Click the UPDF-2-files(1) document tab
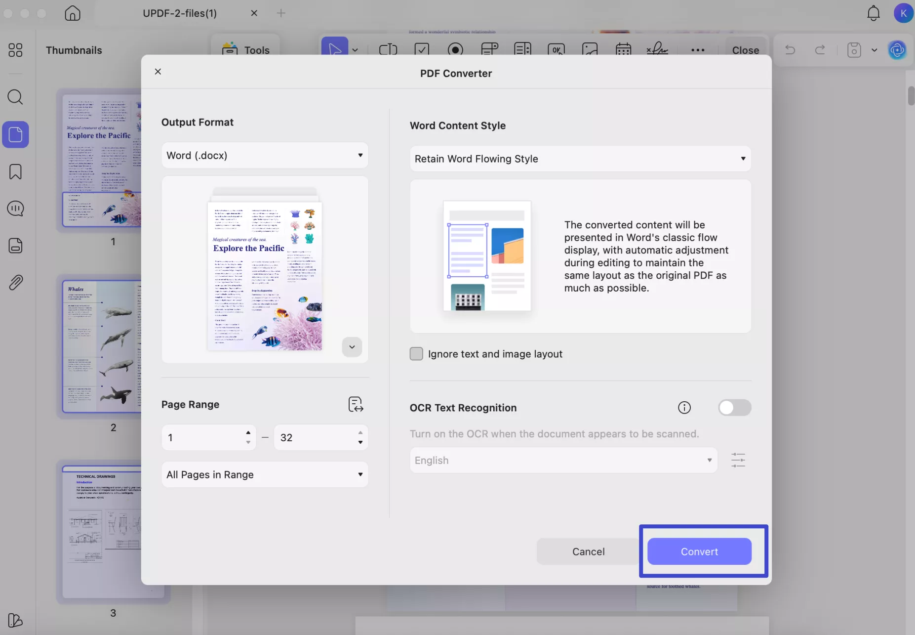The width and height of the screenshot is (915, 635). tap(180, 13)
